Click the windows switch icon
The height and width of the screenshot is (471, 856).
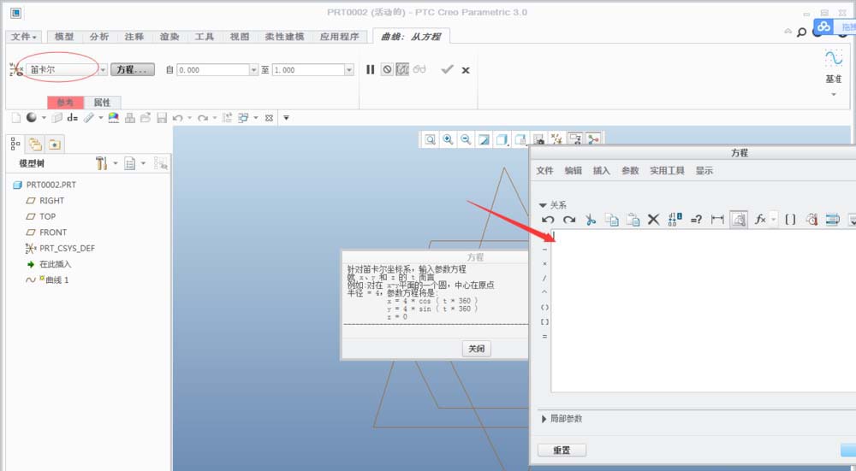[243, 118]
